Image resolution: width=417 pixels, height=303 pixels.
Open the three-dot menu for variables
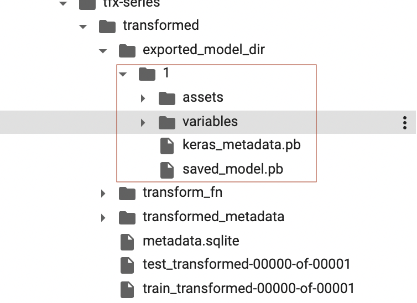(405, 122)
